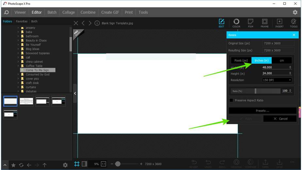Toggle the grid display icon
Viewport: 302px width, 170px height.
77,164
